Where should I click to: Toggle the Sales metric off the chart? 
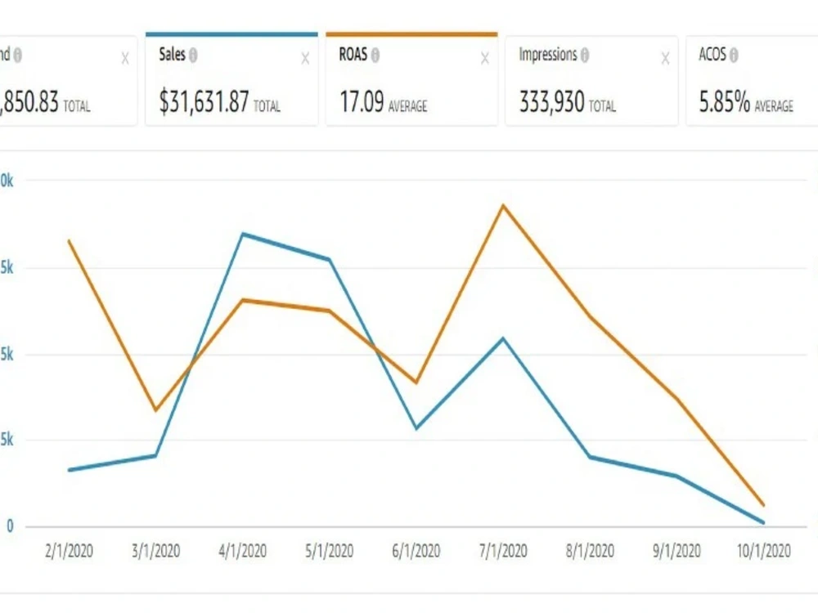point(231,80)
